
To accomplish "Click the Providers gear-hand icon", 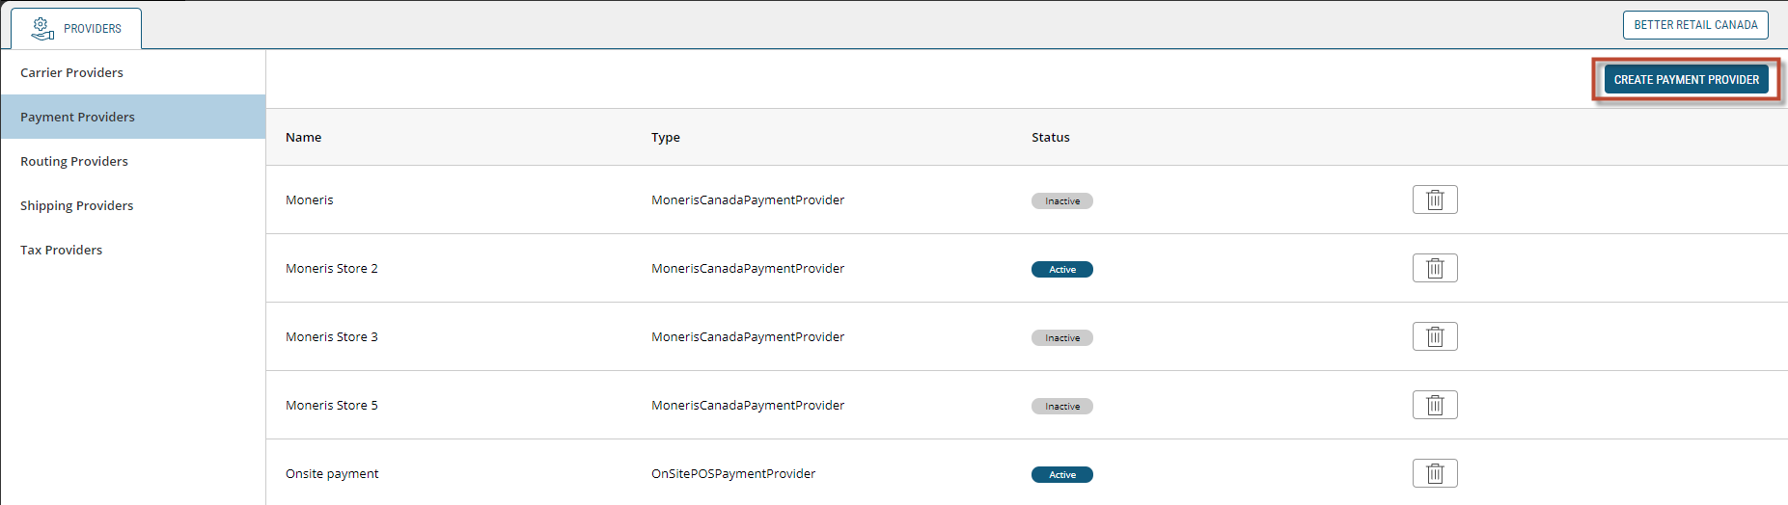I will pyautogui.click(x=41, y=29).
